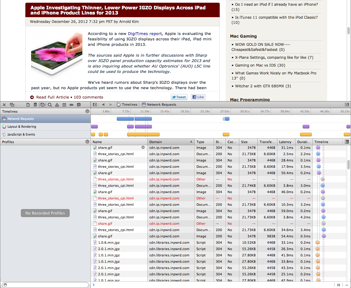The width and height of the screenshot is (351, 288).
Task: Select the Network Requests timeline
Action: 45,119
